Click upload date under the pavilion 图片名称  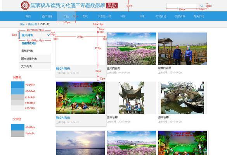coord(119,122)
